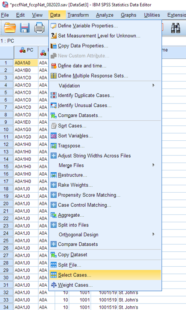This screenshot has width=186, height=310.
Task: Choose Aggregate... menu entry
Action: tap(105, 215)
